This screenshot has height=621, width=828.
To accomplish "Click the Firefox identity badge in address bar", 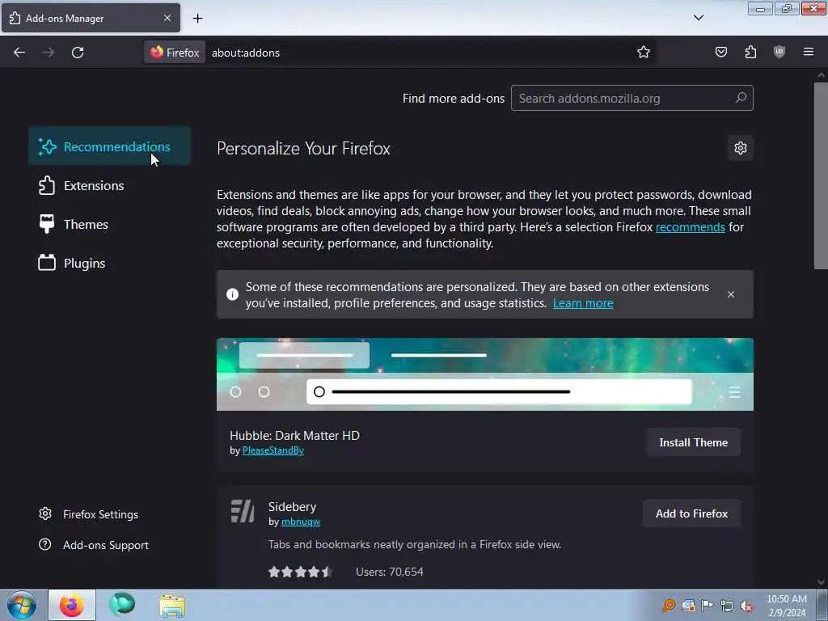I will point(175,53).
